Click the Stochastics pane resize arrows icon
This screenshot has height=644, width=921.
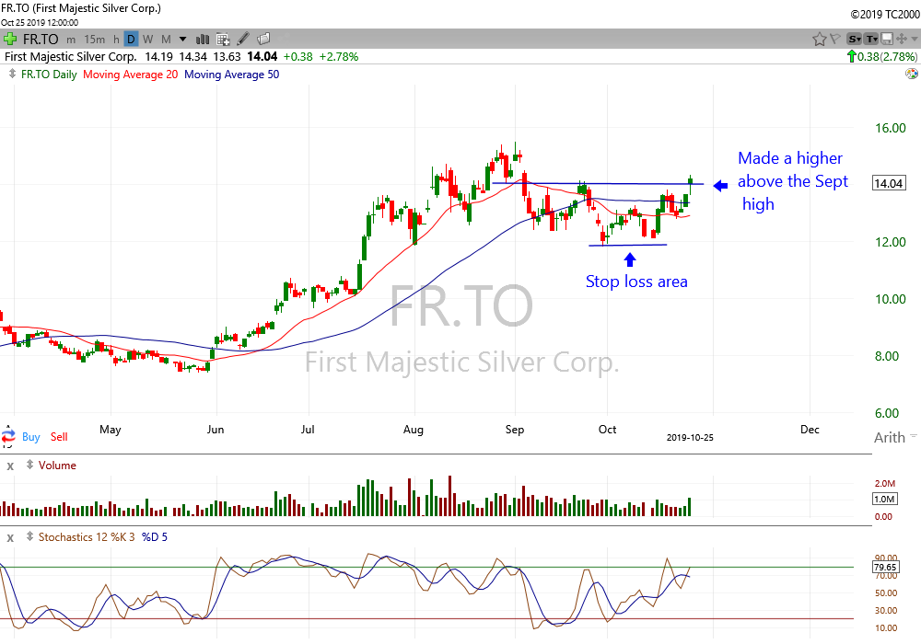click(29, 536)
